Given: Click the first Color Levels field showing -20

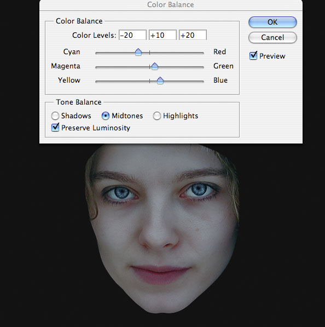Looking at the screenshot, I should point(132,35).
